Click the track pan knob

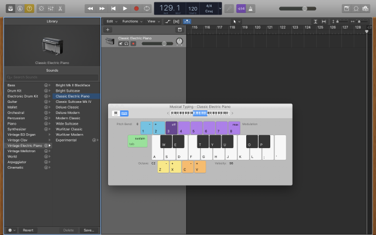(179, 41)
